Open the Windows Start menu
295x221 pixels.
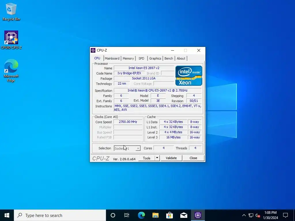click(x=7, y=215)
